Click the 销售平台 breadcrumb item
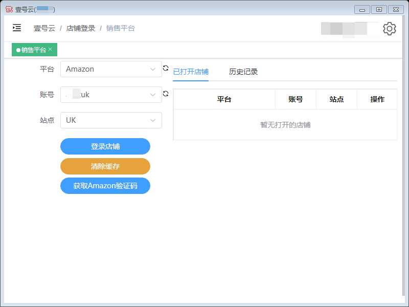This screenshot has width=409, height=307. (121, 28)
